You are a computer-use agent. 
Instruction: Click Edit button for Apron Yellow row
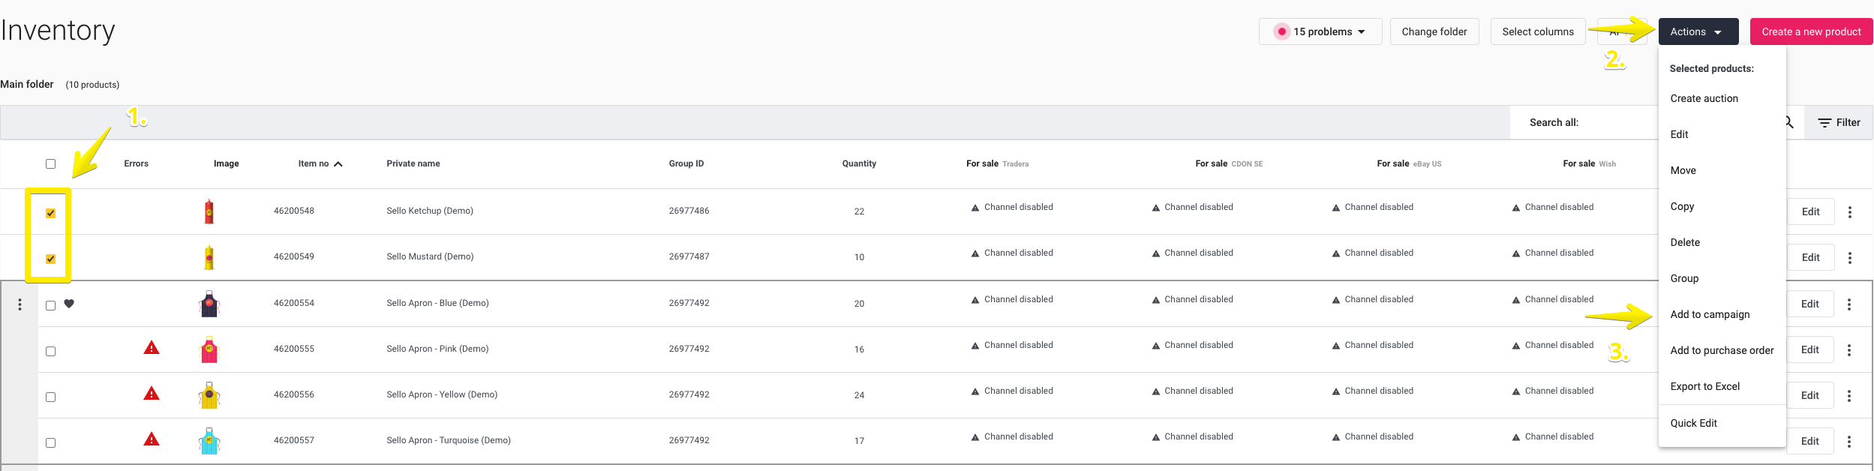click(x=1809, y=395)
